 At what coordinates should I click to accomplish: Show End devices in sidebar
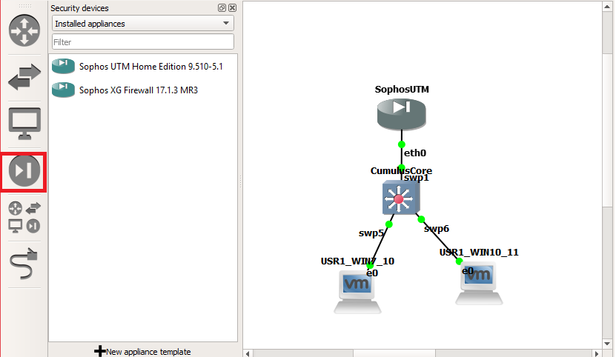tap(24, 123)
